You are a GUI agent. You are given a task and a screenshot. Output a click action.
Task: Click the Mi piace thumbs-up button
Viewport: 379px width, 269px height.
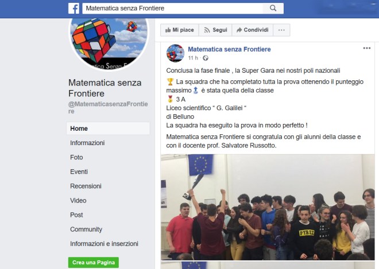tap(179, 30)
